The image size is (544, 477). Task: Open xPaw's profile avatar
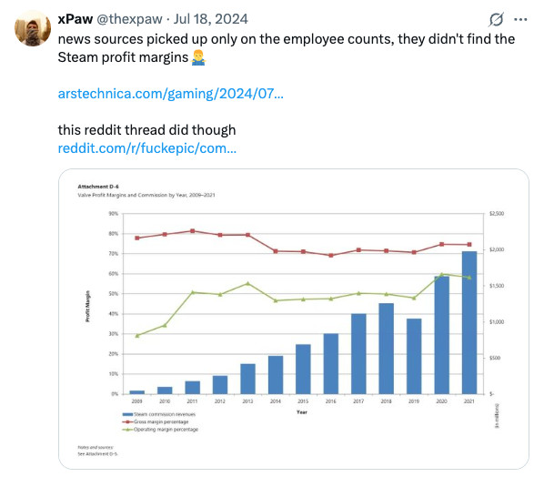coord(33,28)
